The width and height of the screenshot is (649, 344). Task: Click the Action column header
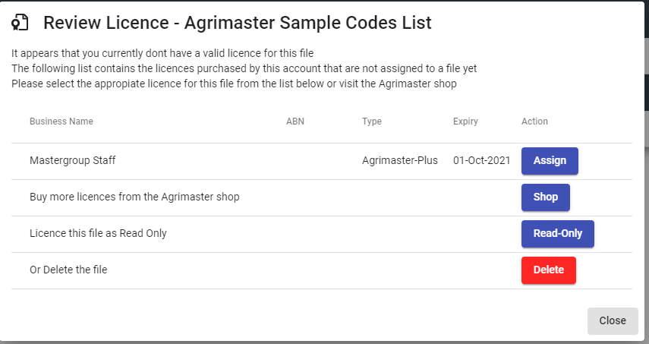534,122
